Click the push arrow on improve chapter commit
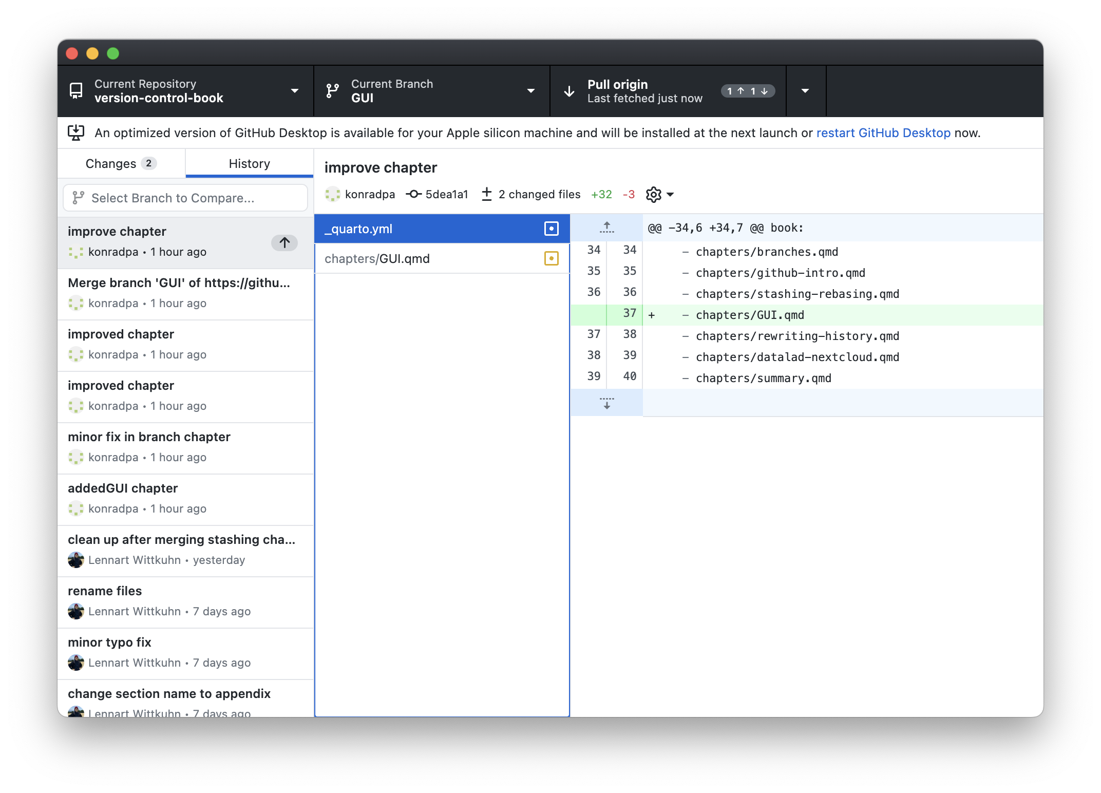Image resolution: width=1101 pixels, height=793 pixels. (x=284, y=242)
